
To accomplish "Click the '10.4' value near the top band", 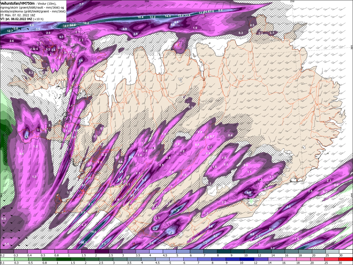I will tap(141, 17).
